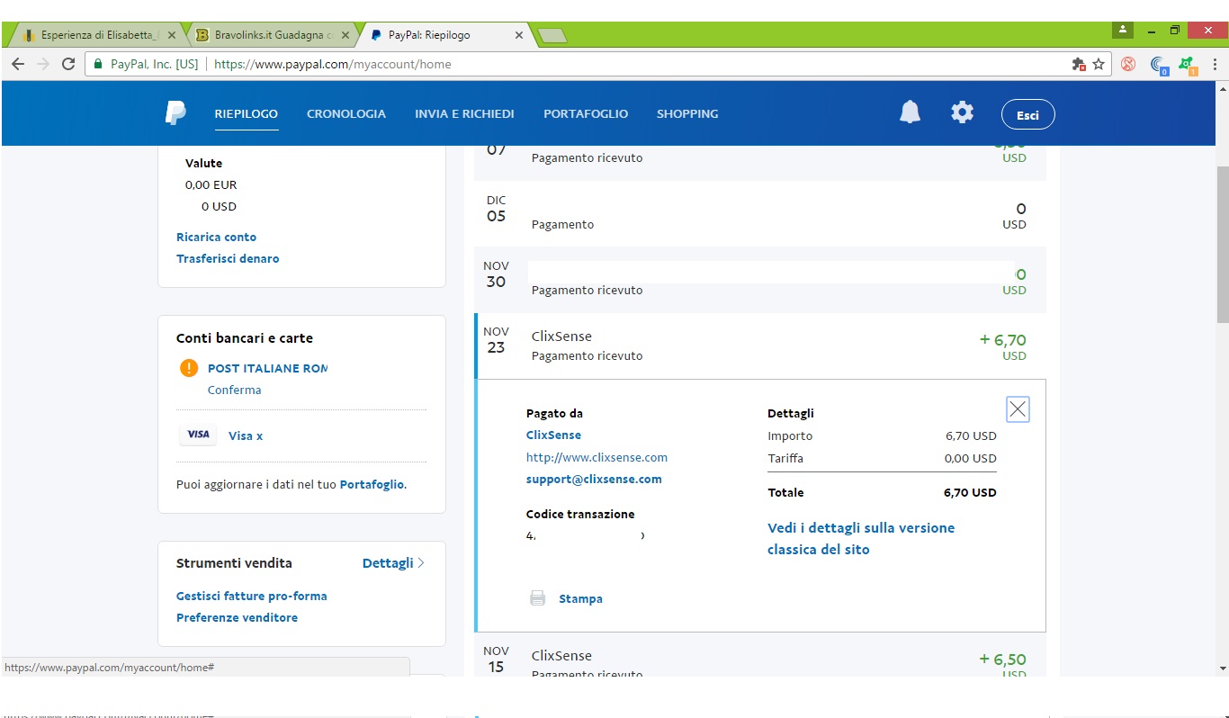Open account settings gear icon
This screenshot has width=1229, height=718.
(x=963, y=112)
